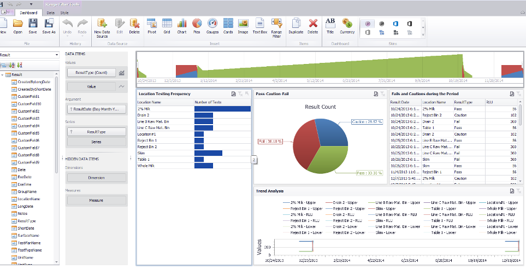Click the Title ribbon button
This screenshot has height=269, width=526.
pyautogui.click(x=330, y=25)
